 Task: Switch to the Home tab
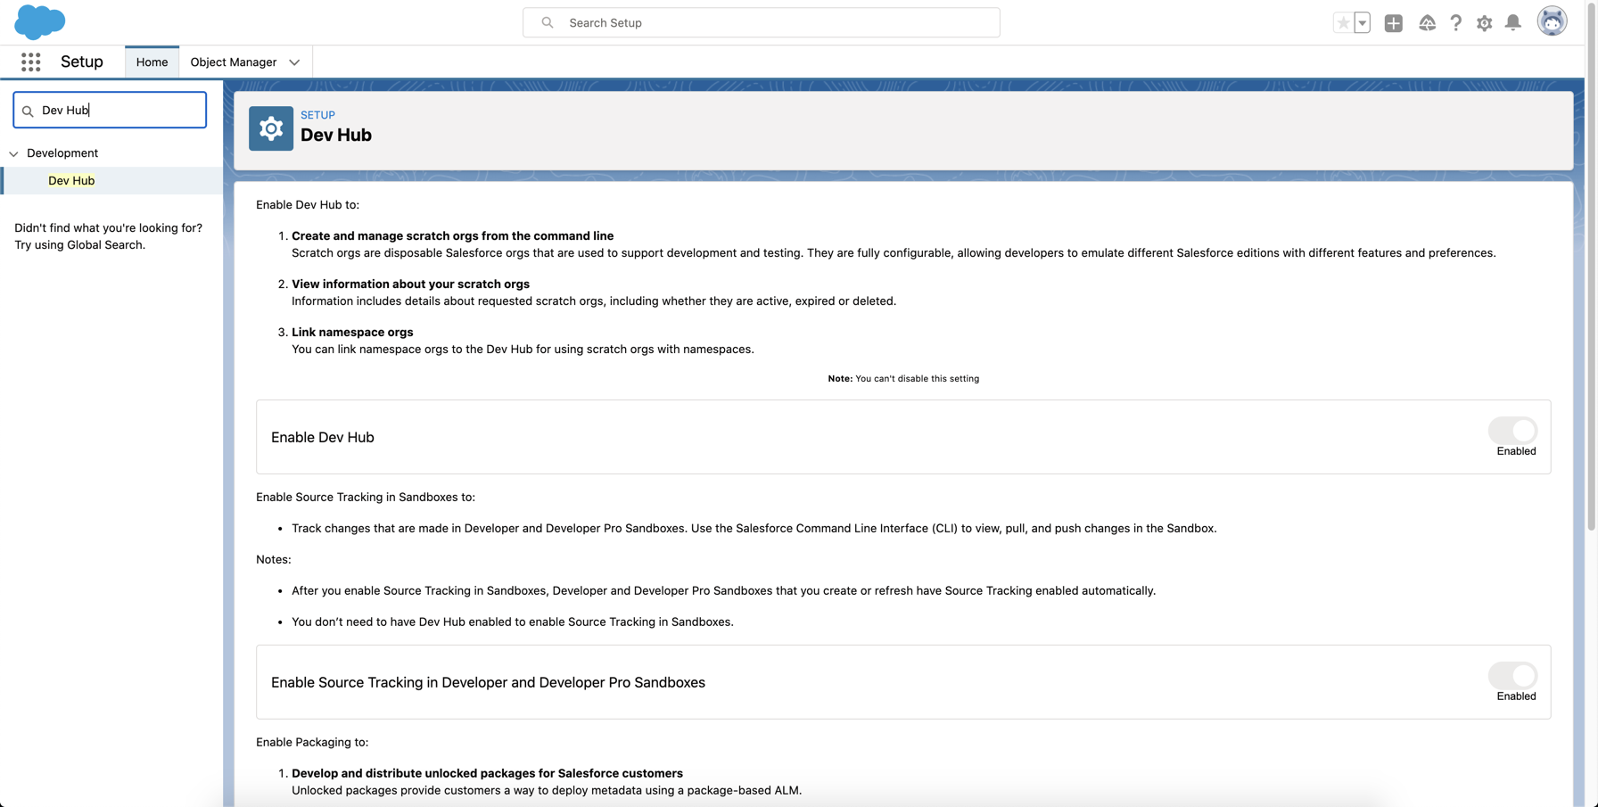(152, 62)
